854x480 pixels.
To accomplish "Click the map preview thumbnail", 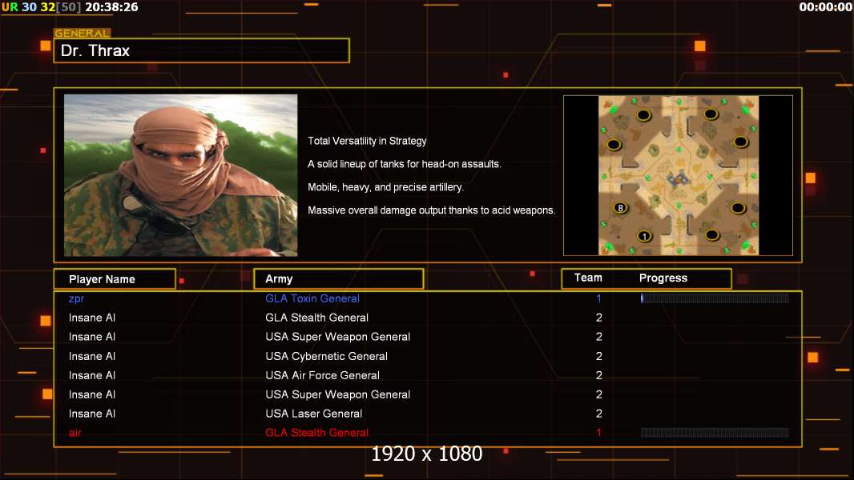I will pyautogui.click(x=678, y=175).
